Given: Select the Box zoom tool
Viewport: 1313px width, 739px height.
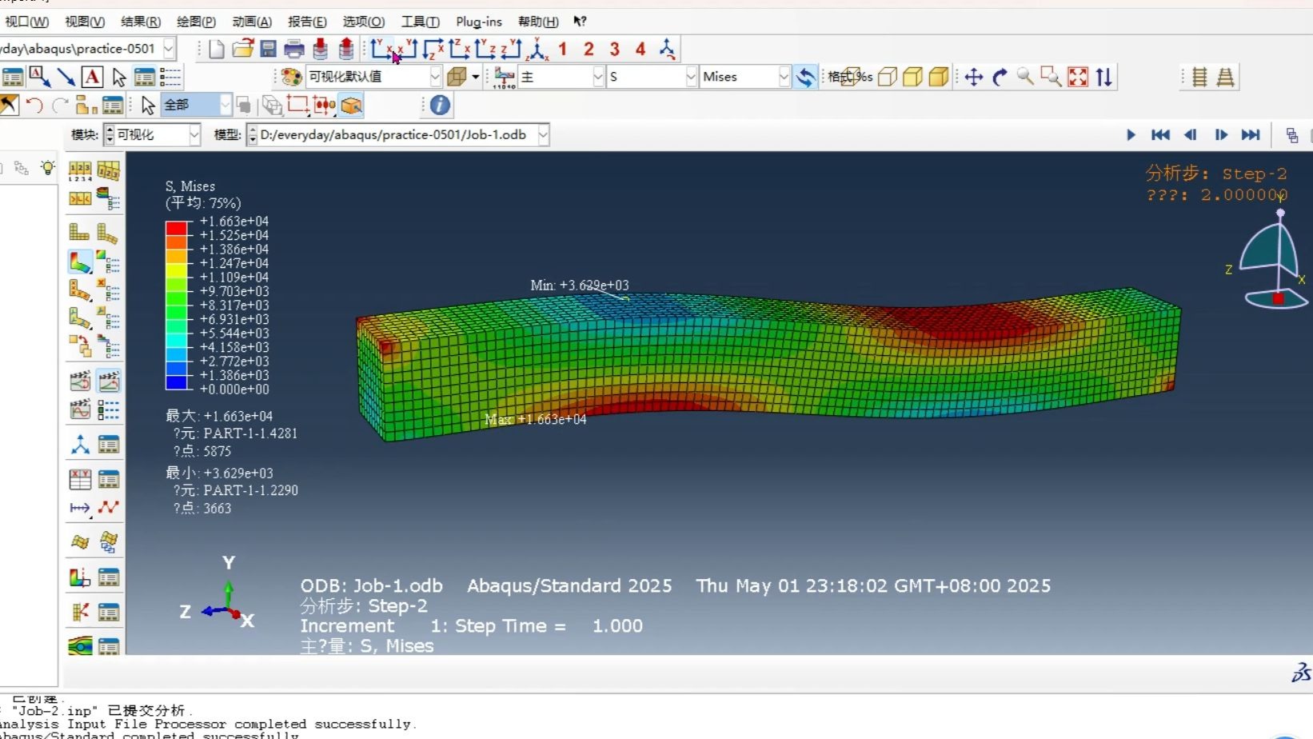Looking at the screenshot, I should pyautogui.click(x=1052, y=77).
